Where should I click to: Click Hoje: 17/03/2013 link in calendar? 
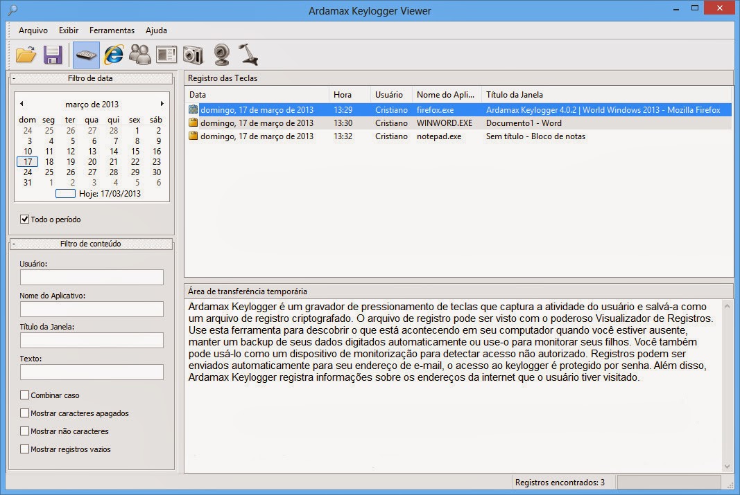(x=98, y=194)
